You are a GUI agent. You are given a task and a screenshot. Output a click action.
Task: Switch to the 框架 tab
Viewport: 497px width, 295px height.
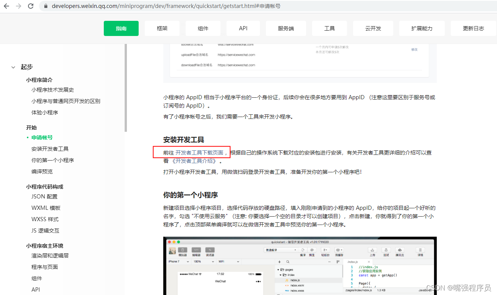point(162,28)
